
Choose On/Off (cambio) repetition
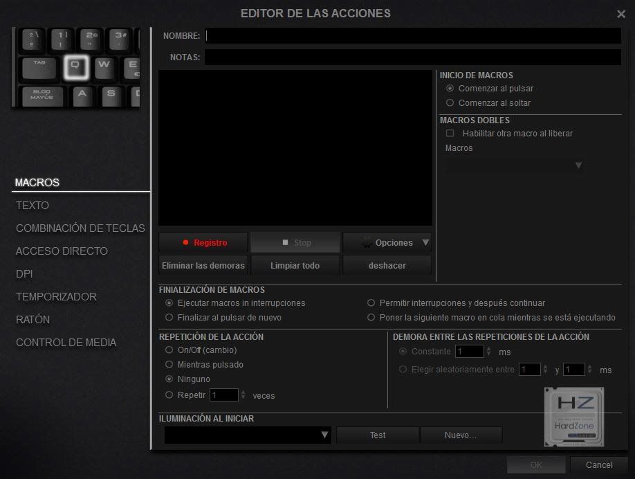(169, 350)
